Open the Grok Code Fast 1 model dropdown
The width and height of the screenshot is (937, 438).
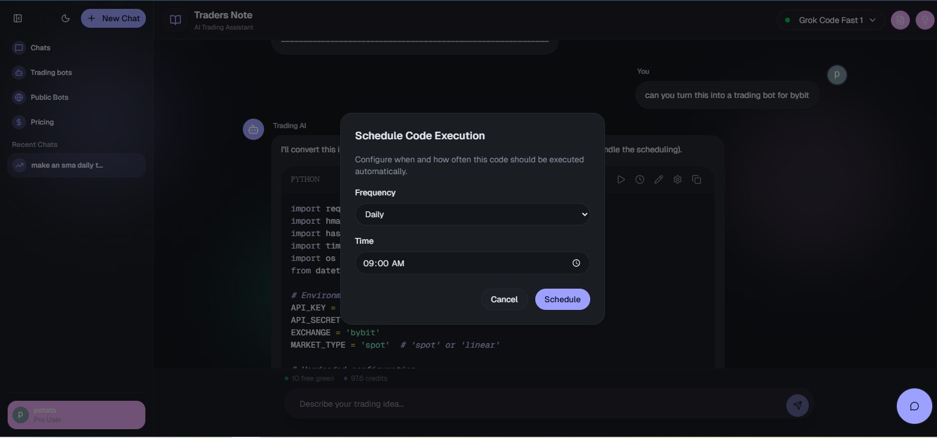(x=831, y=20)
